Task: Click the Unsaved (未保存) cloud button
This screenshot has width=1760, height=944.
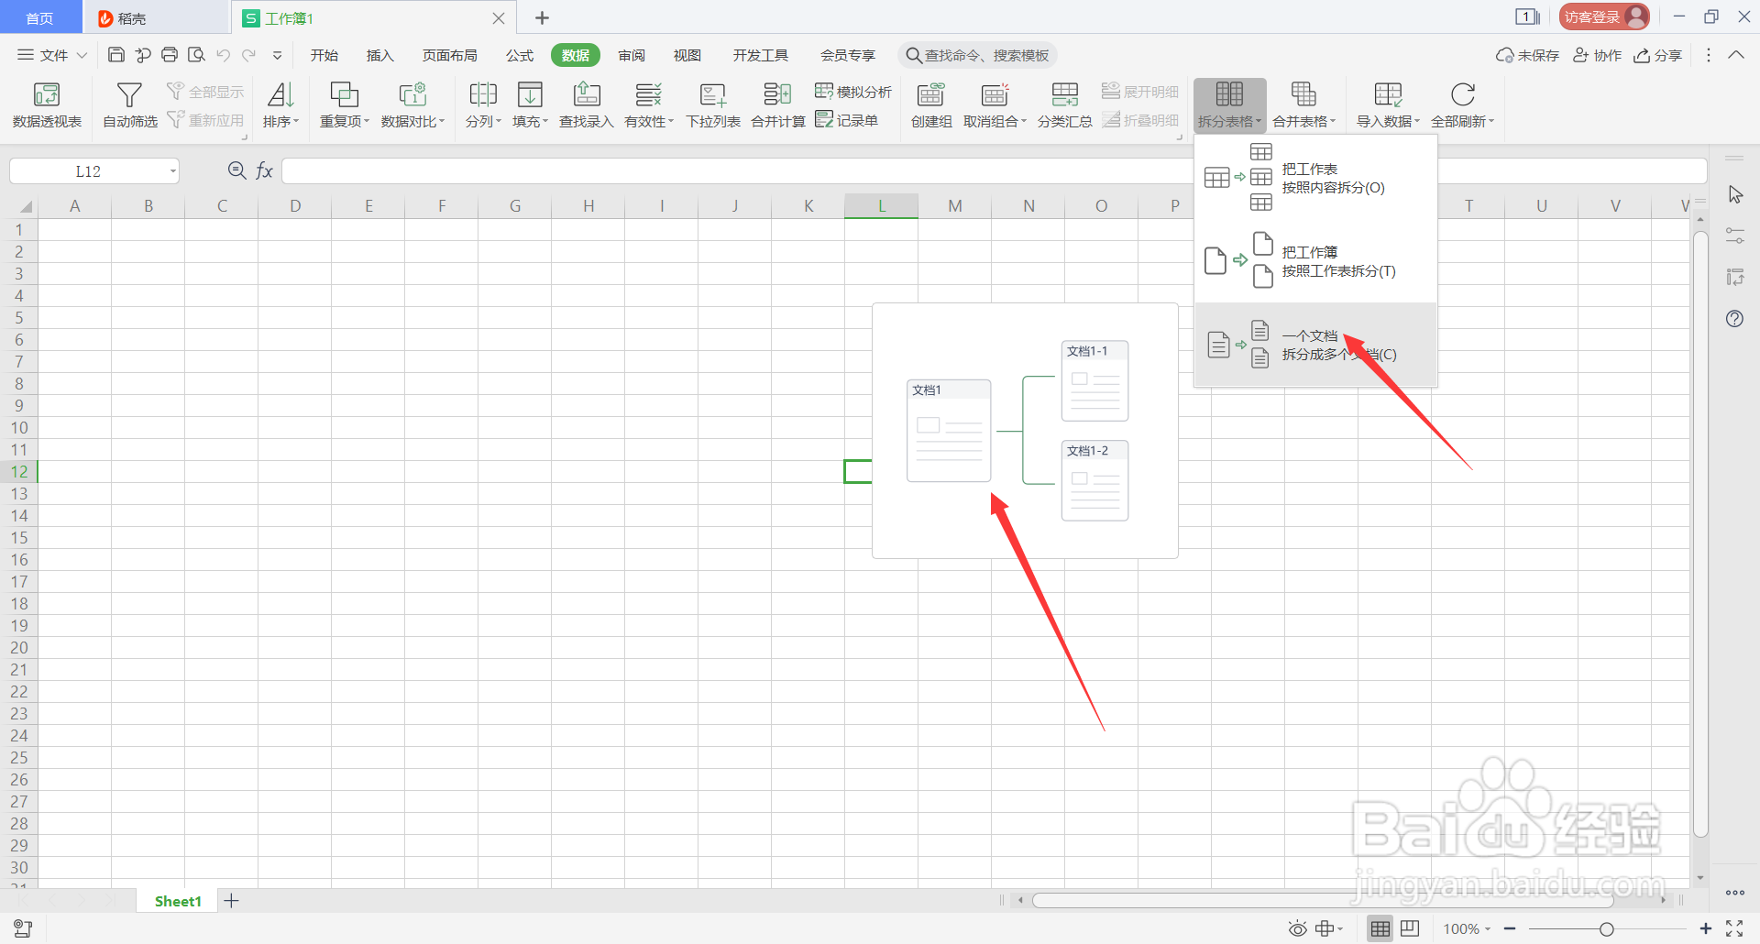Action: [1527, 55]
